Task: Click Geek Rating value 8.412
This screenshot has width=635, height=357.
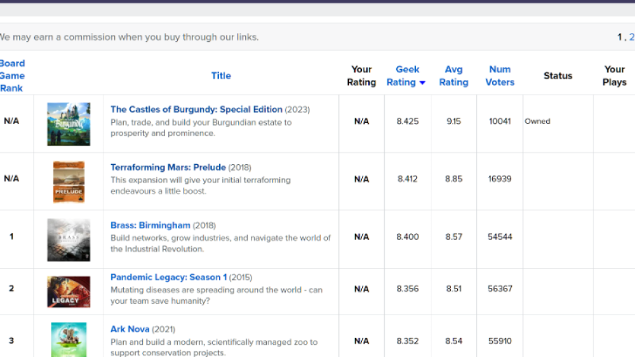Action: (408, 179)
